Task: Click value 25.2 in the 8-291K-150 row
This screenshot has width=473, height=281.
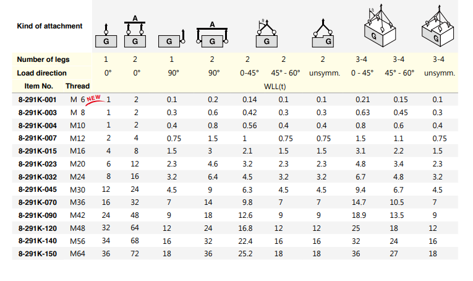Action: tap(245, 254)
